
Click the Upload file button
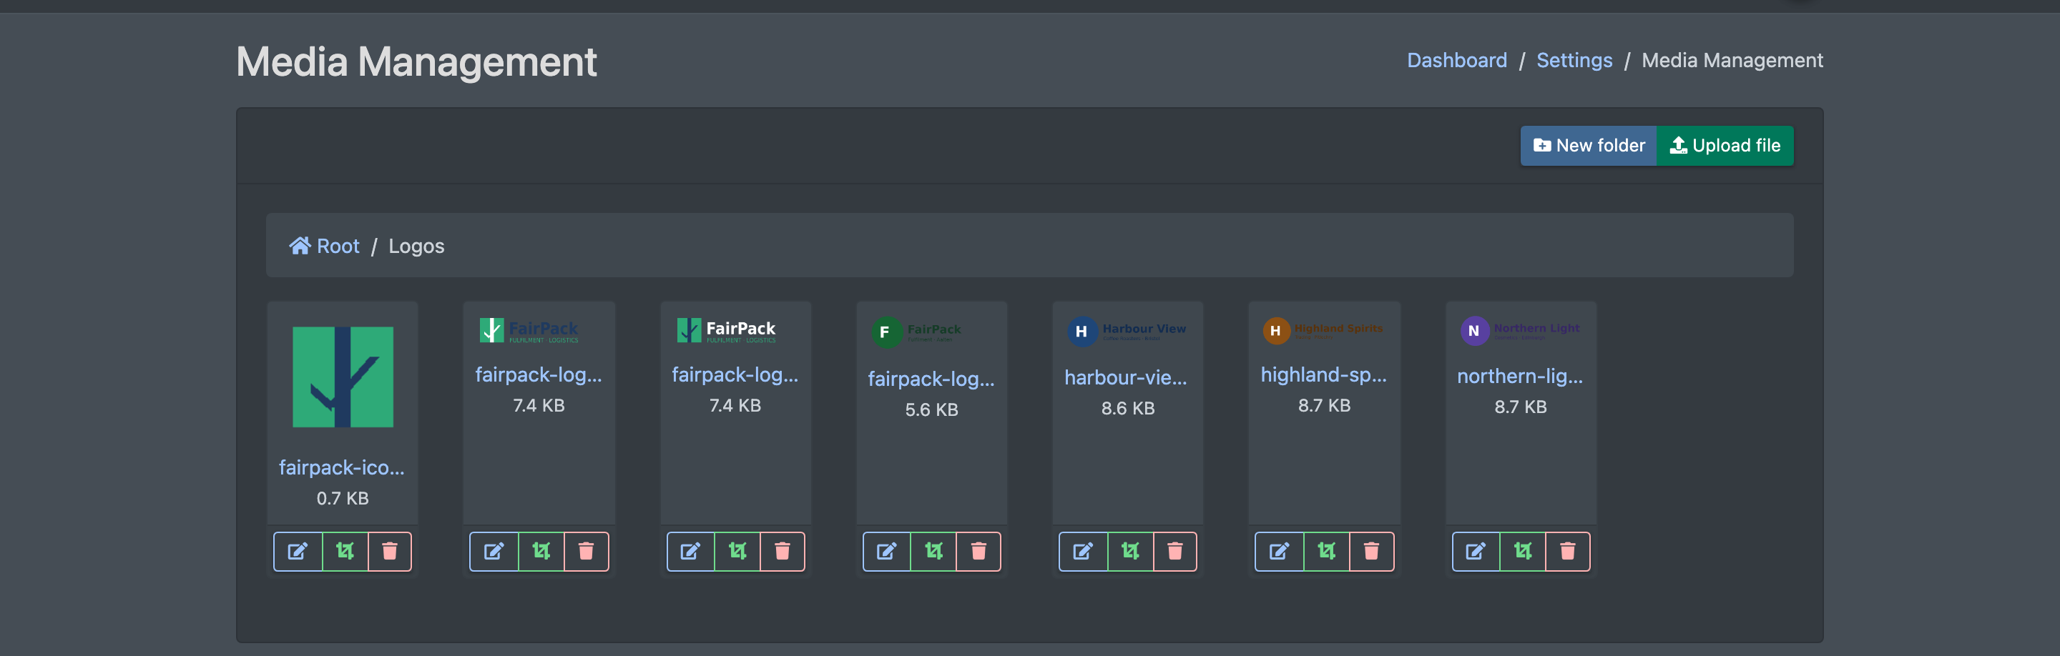[x=1725, y=146]
